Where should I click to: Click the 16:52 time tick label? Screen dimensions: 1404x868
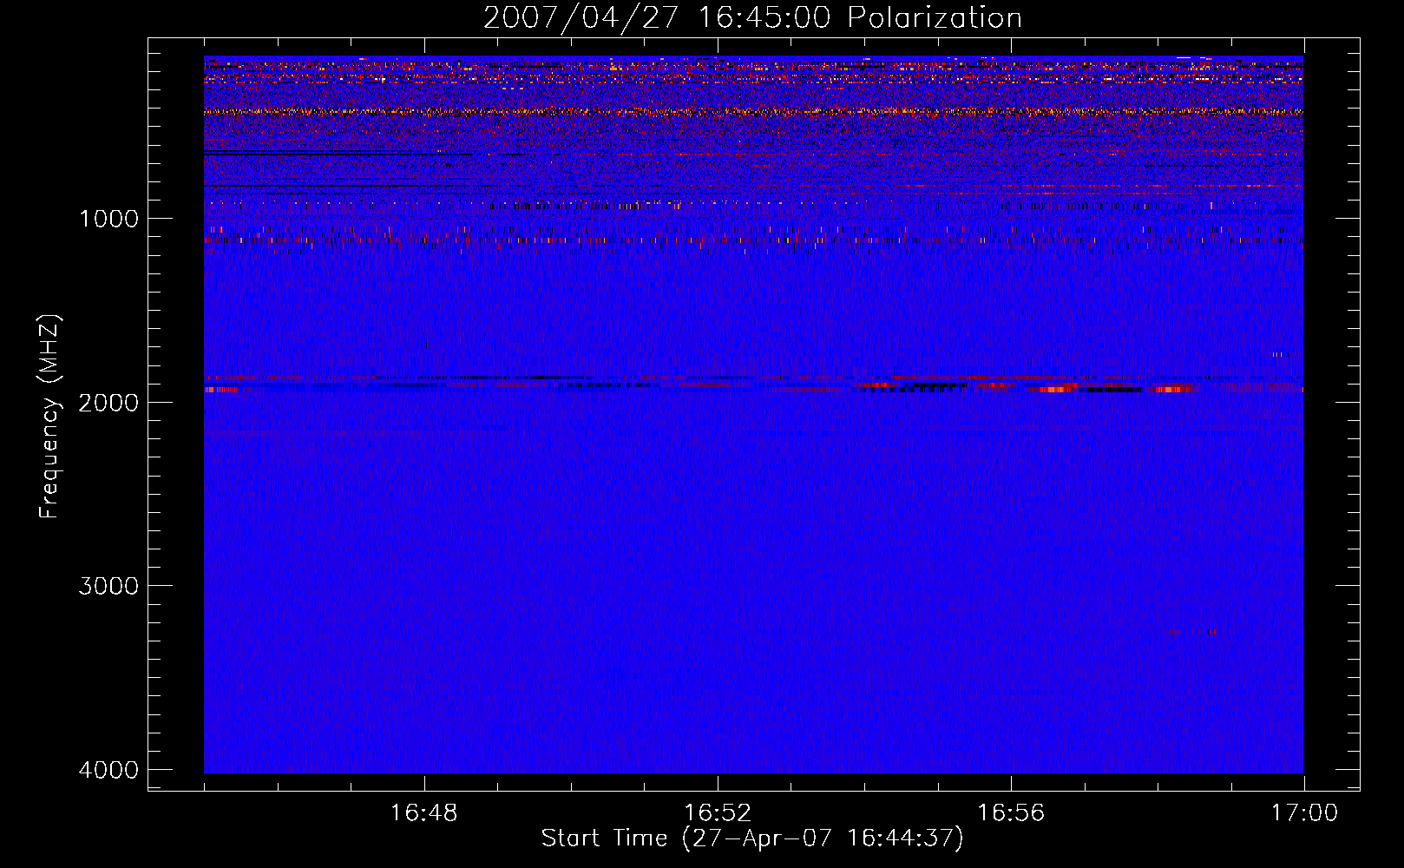pyautogui.click(x=717, y=813)
